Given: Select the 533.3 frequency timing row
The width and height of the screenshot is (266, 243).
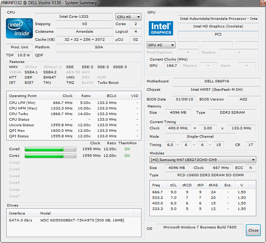Looking at the screenshot, I should pos(203,198).
